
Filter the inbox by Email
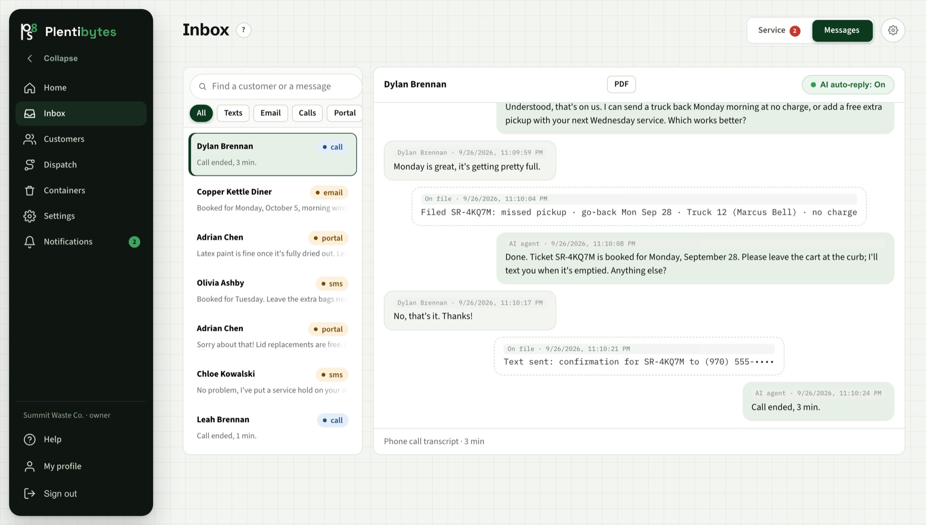click(271, 113)
